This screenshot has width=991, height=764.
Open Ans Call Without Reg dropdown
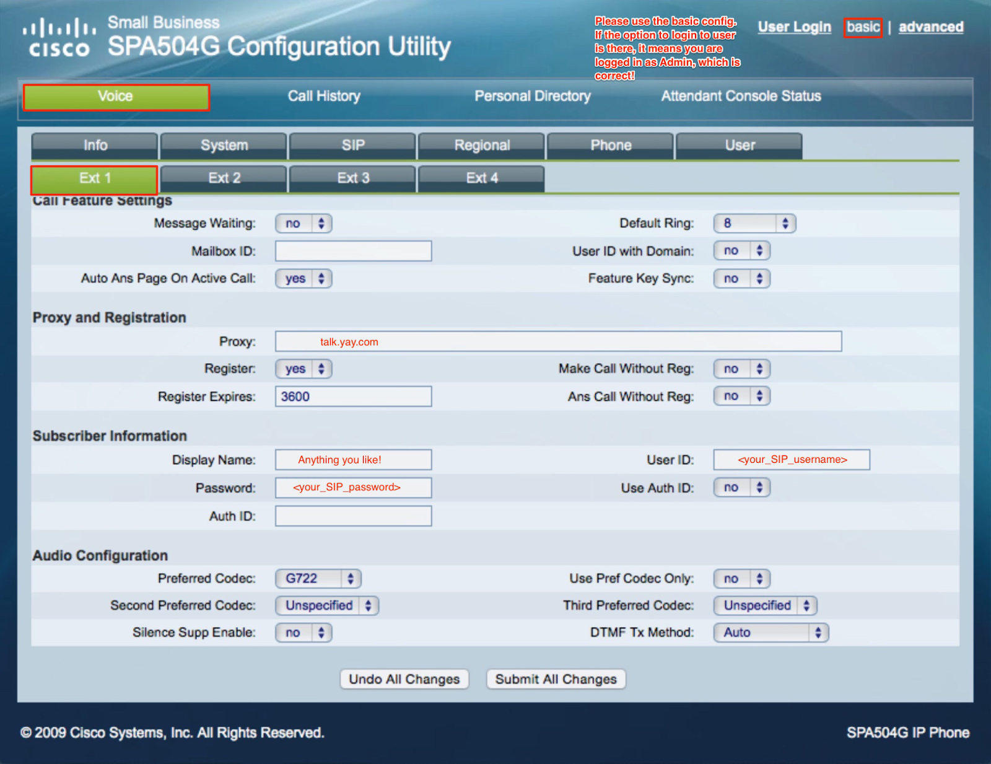[x=742, y=396]
